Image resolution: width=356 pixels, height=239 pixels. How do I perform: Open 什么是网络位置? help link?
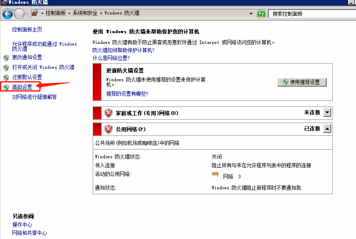tap(111, 58)
